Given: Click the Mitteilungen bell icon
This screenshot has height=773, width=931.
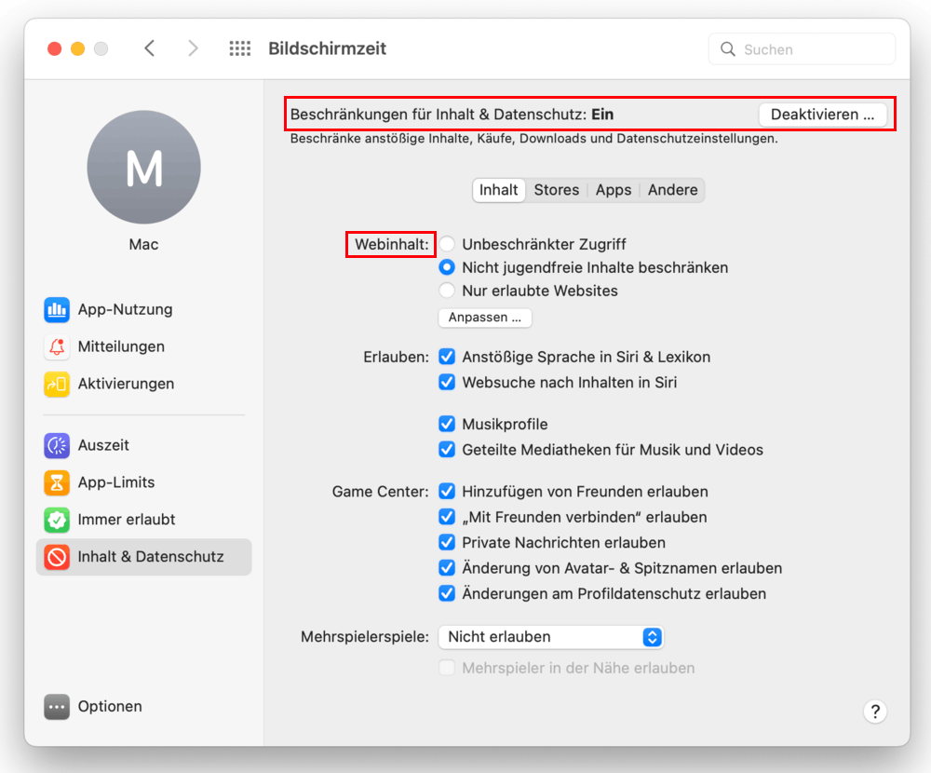Looking at the screenshot, I should 57,347.
